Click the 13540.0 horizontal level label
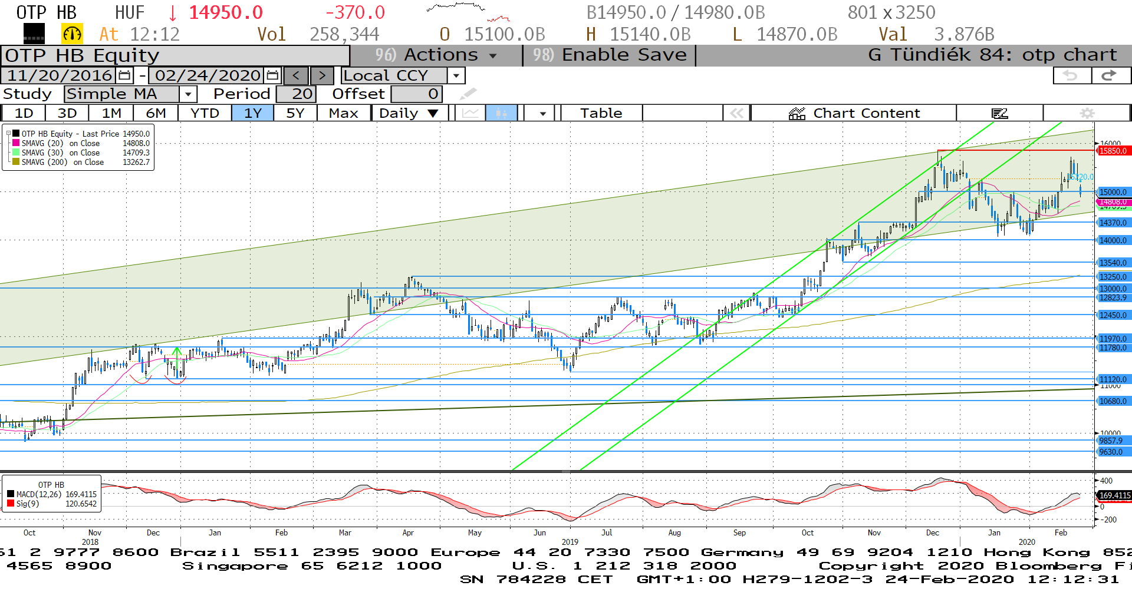This screenshot has width=1132, height=612. point(1113,263)
